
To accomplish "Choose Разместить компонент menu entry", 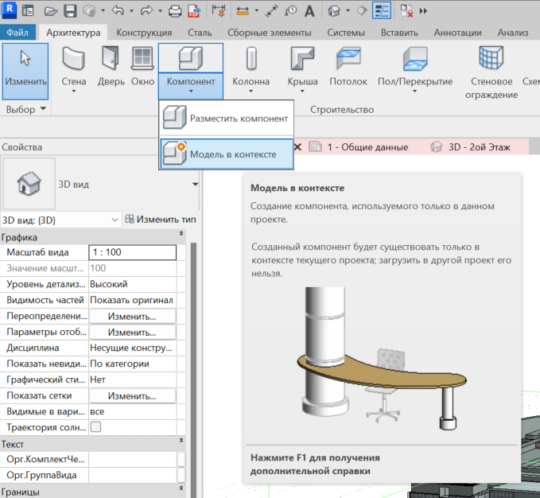I will coord(227,118).
